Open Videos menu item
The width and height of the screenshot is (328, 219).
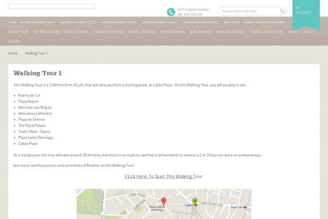coord(292,32)
